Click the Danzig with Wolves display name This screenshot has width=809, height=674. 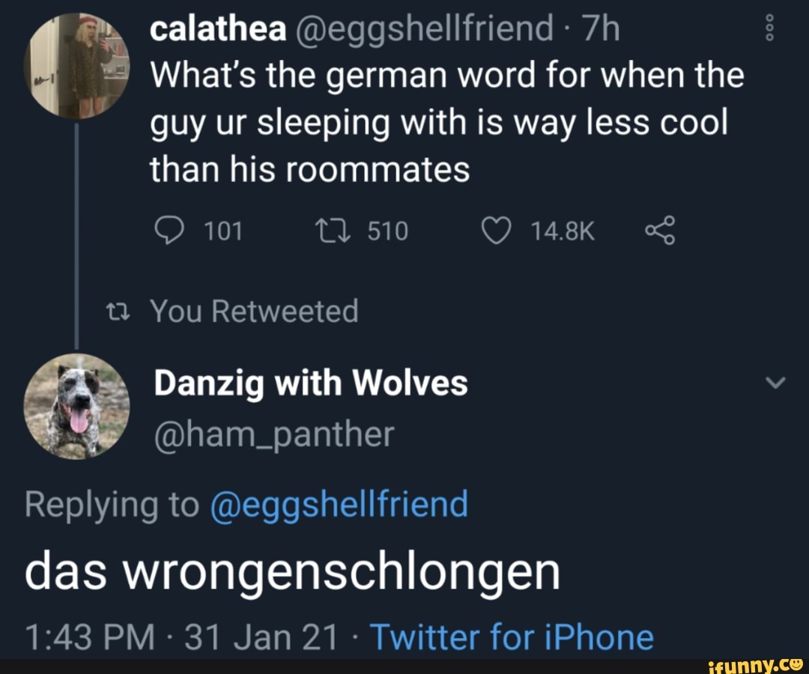click(x=311, y=383)
